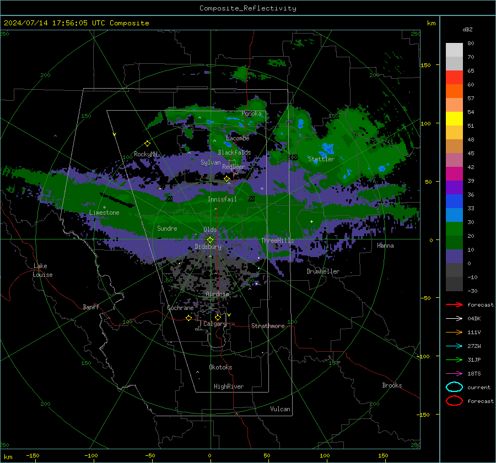Click the orange 111V arrow in legend
The width and height of the screenshot is (496, 463).
click(454, 332)
